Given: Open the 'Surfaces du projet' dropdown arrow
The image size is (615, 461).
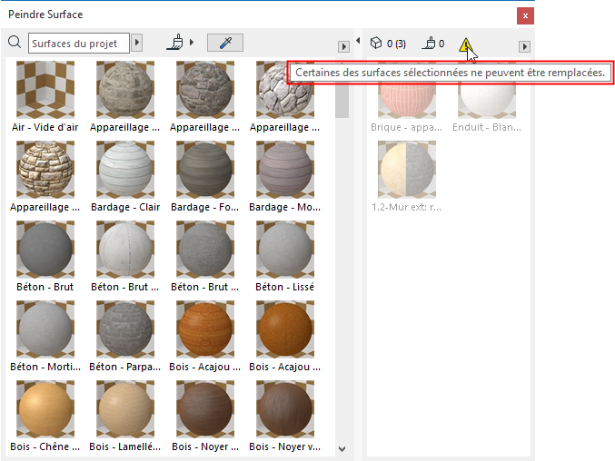Looking at the screenshot, I should pyautogui.click(x=137, y=43).
